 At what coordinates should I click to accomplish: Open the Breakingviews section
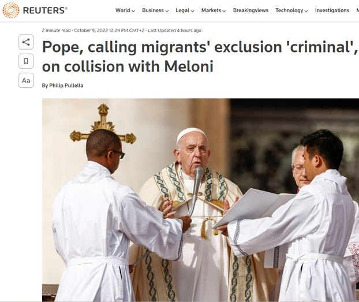(250, 10)
